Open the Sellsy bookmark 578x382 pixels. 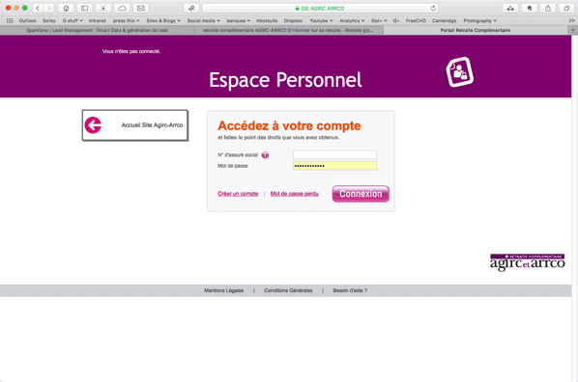(49, 20)
